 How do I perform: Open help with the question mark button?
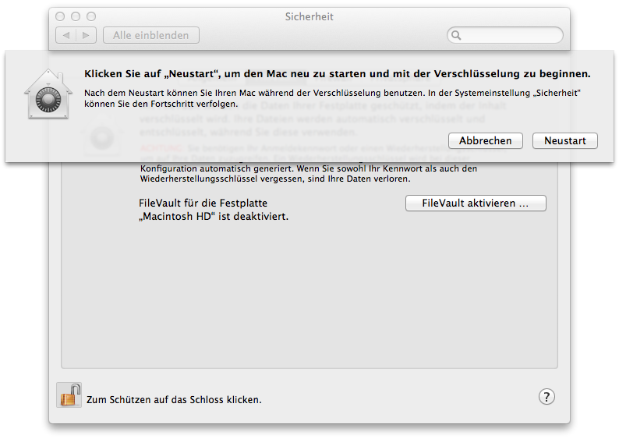click(x=546, y=397)
